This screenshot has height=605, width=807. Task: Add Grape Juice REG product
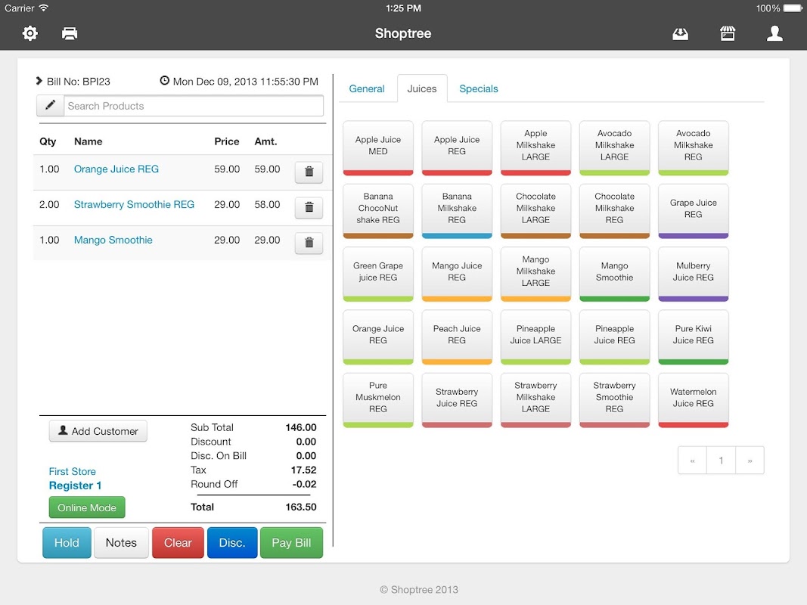(694, 211)
